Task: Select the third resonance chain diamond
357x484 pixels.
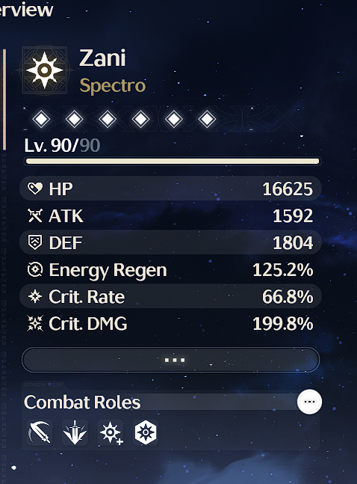Action: [x=108, y=119]
